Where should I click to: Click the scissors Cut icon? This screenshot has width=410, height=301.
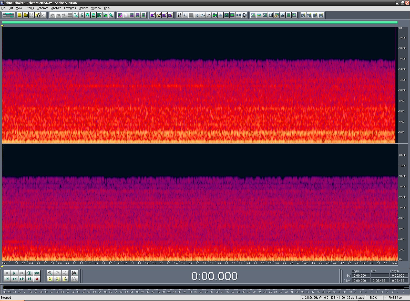pos(82,15)
